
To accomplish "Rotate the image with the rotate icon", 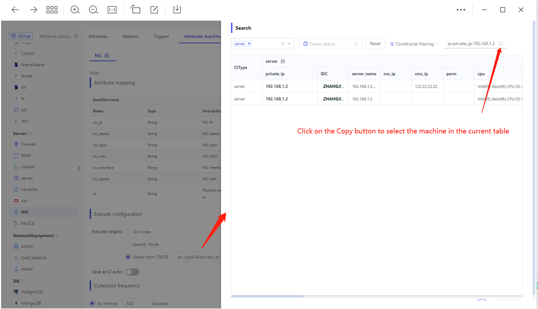I will click(x=135, y=9).
